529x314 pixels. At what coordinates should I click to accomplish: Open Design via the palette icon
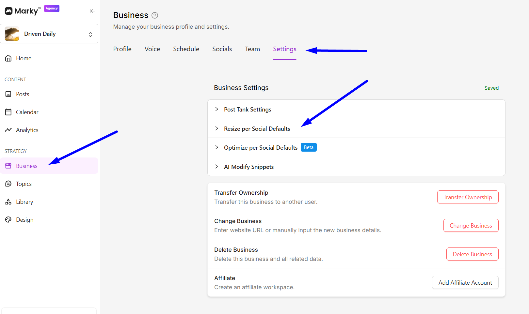(8, 220)
